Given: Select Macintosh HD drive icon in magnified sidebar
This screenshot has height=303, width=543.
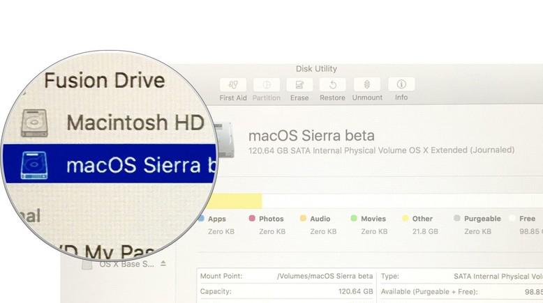Looking at the screenshot, I should point(34,123).
